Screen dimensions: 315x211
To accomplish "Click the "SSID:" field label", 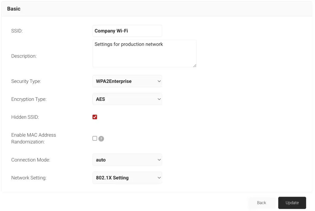I will coord(17,31).
